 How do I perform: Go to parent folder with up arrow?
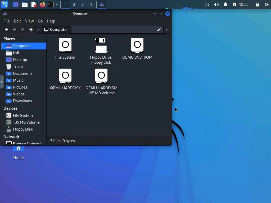tap(23, 30)
